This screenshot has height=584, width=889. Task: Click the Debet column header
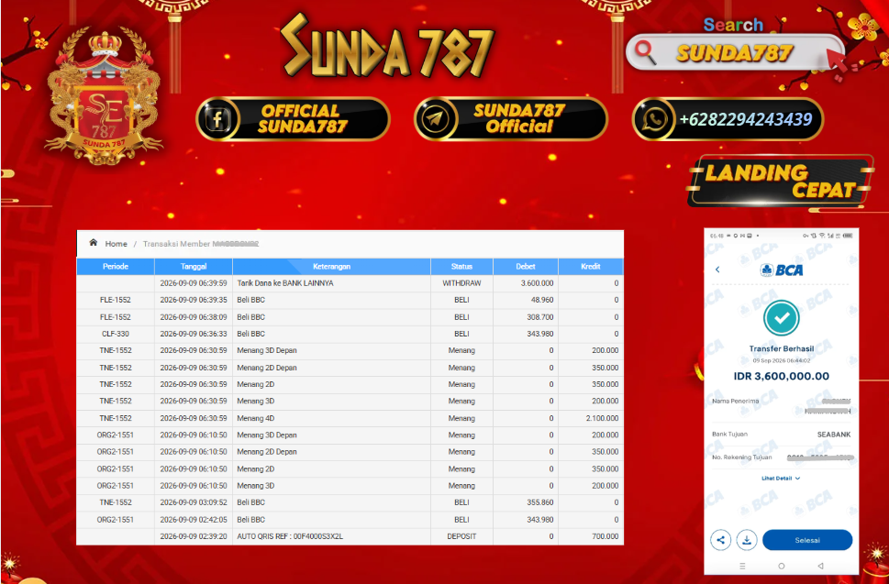tap(526, 266)
